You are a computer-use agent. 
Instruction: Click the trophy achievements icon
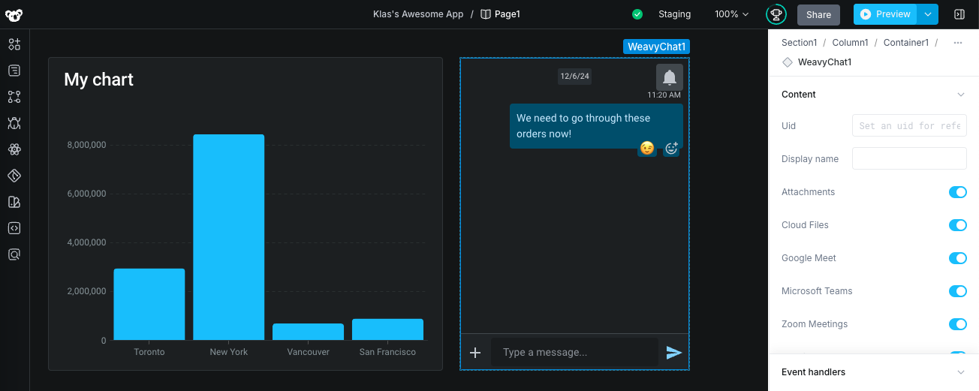776,14
